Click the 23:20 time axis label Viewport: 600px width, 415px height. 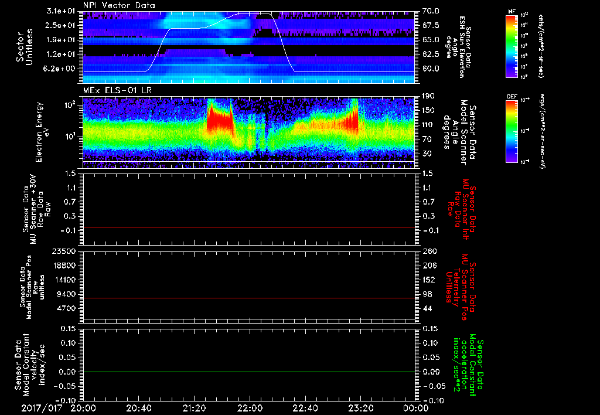pos(360,407)
